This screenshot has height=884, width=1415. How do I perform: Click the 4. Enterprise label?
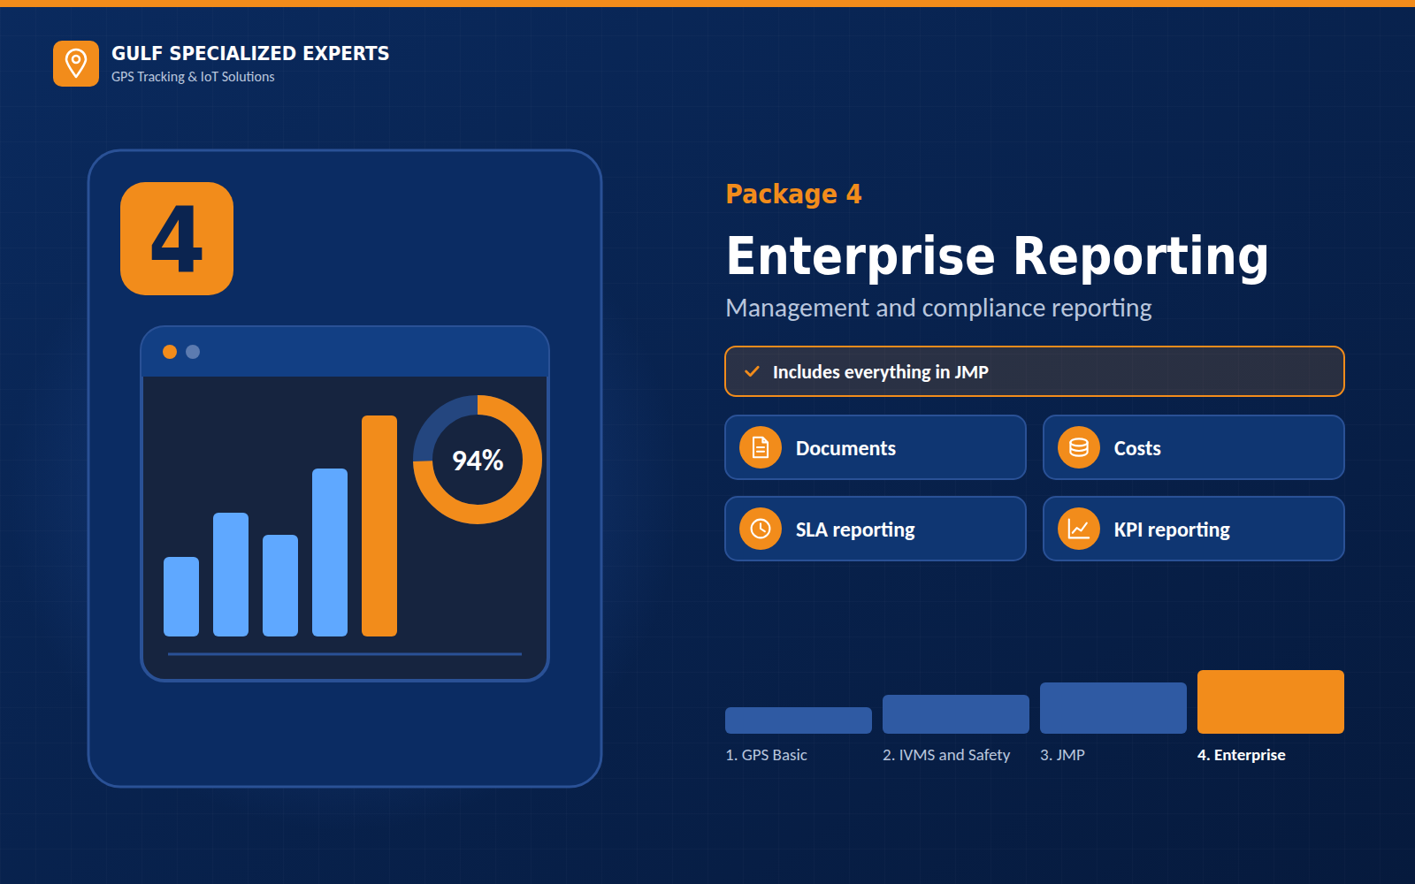coord(1242,755)
